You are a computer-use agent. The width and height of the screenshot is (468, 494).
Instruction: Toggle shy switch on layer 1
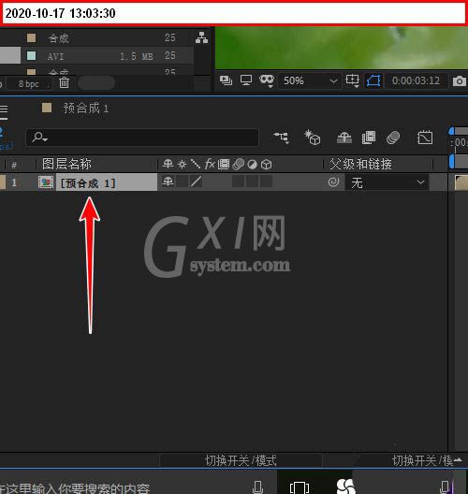point(168,182)
